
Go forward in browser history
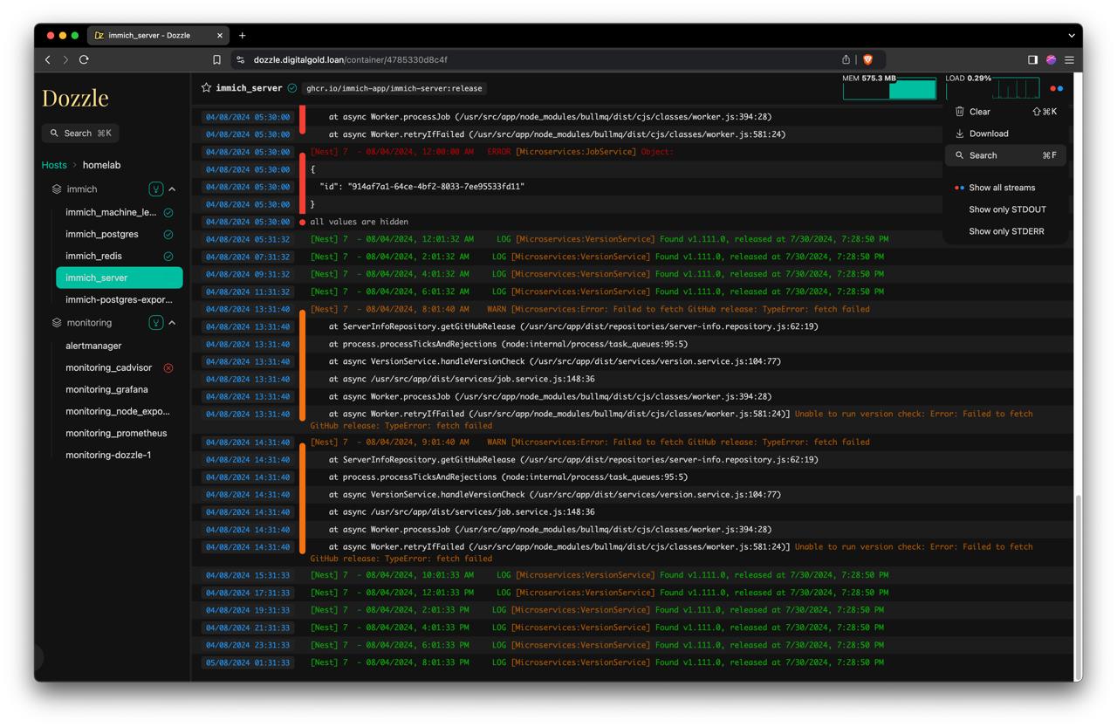coord(65,59)
